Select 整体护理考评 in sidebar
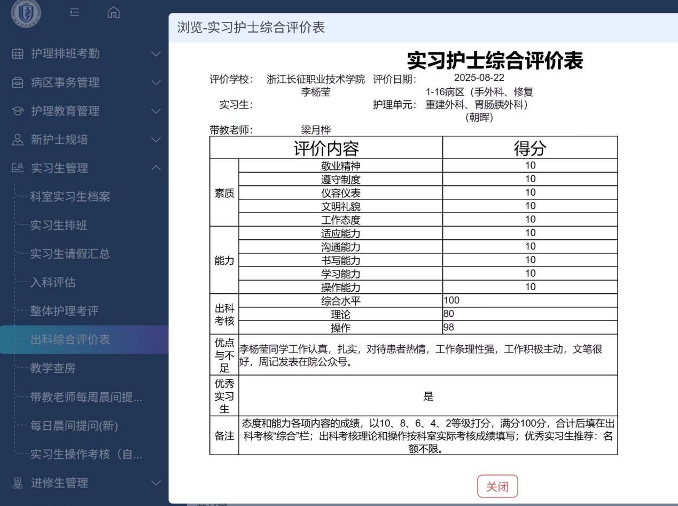 (64, 311)
